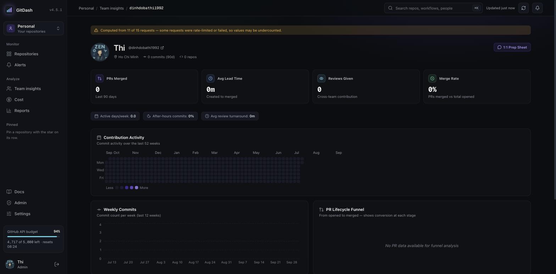
Task: Click the profile avatar picture of Thi
Action: coord(100,52)
